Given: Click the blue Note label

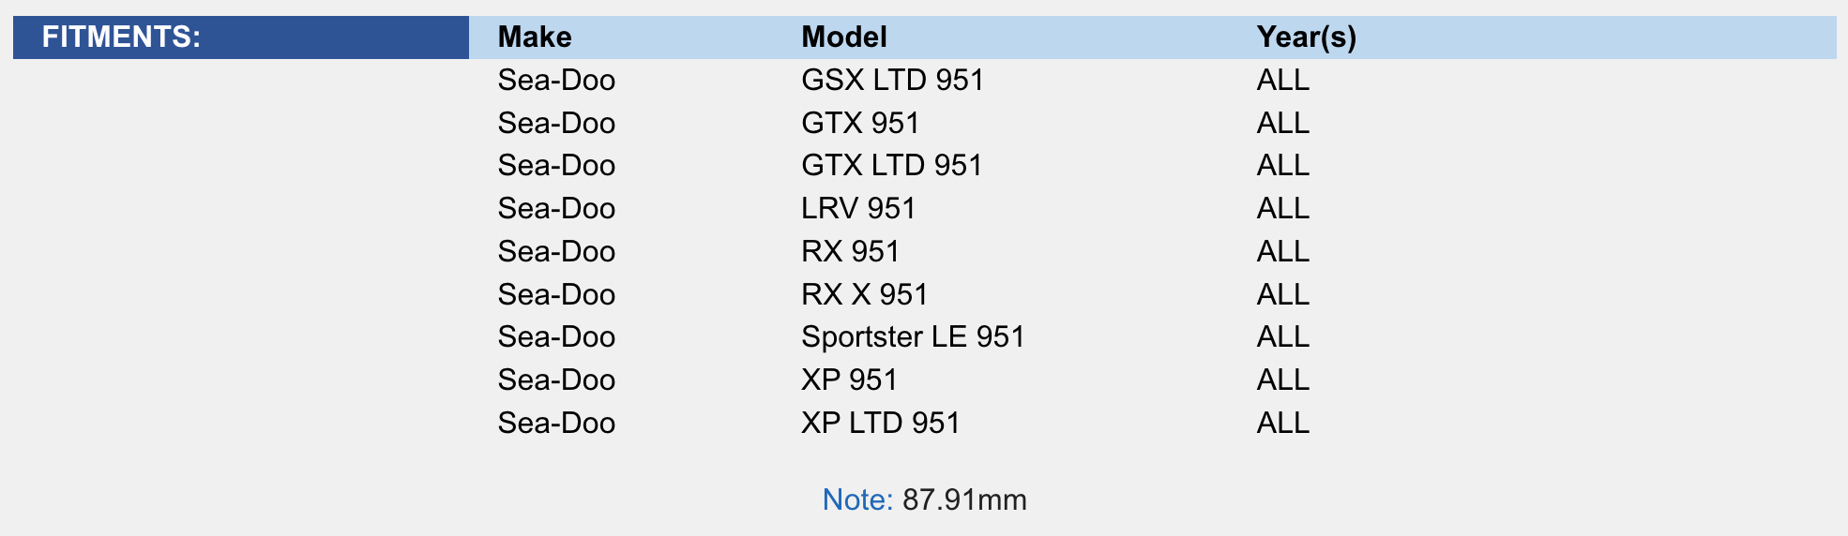Looking at the screenshot, I should (857, 500).
